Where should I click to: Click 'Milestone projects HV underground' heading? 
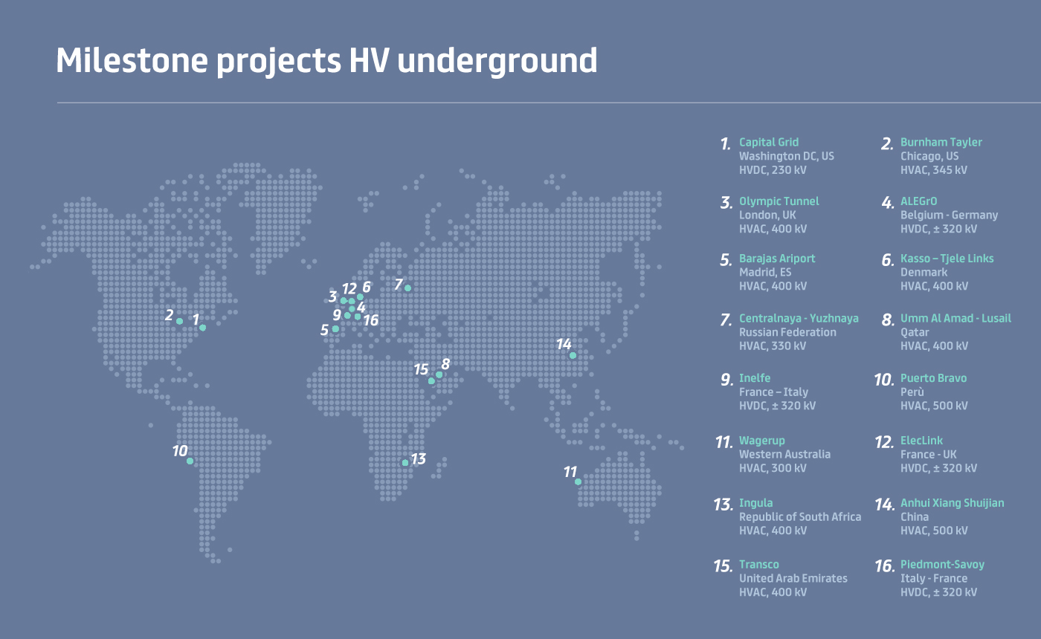[327, 61]
